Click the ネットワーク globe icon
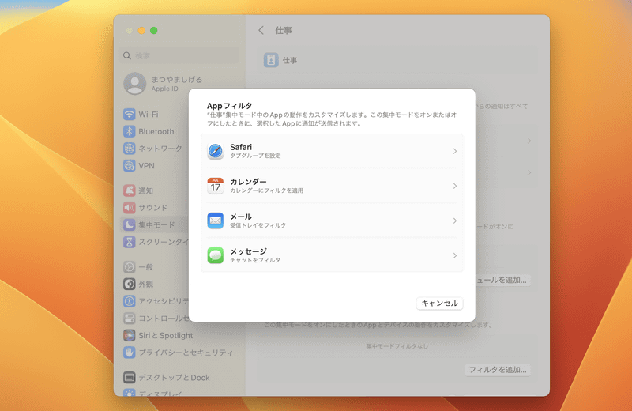This screenshot has height=411, width=632. [x=129, y=149]
